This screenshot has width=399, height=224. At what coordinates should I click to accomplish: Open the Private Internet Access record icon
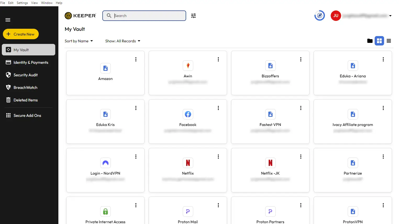pyautogui.click(x=106, y=211)
